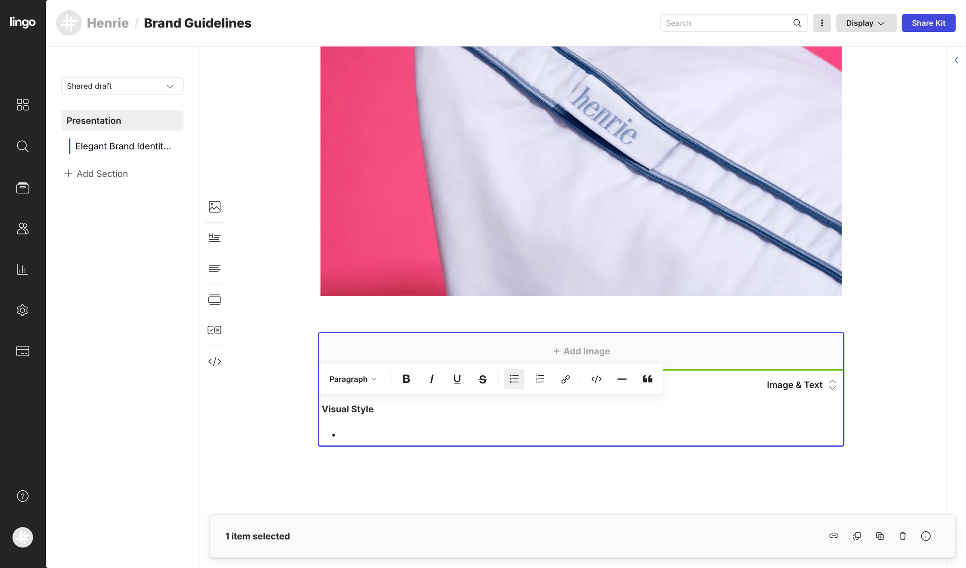Insert a gallery block from insert toolbar

pos(215,300)
